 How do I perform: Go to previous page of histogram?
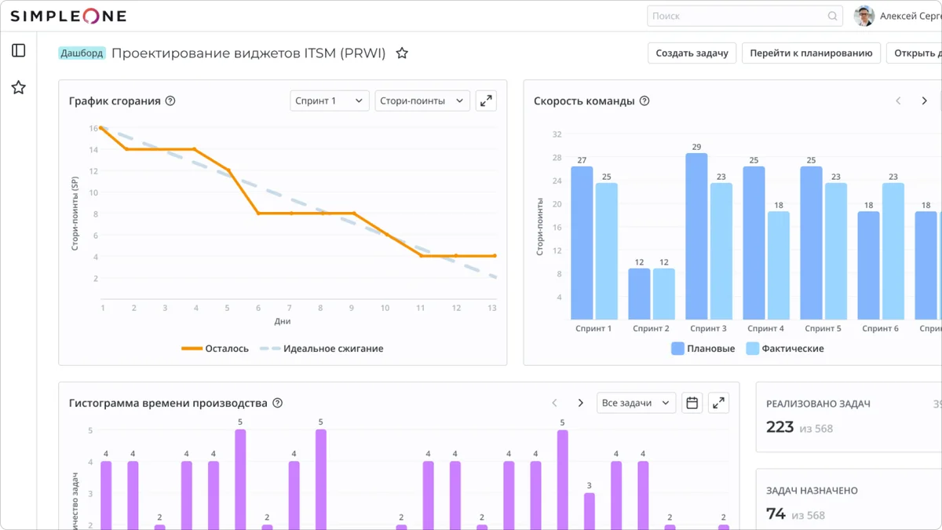click(x=554, y=403)
